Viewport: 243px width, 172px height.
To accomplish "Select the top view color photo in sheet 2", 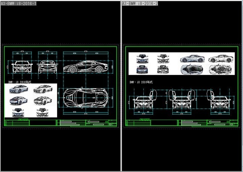I will pyautogui.click(x=192, y=69).
